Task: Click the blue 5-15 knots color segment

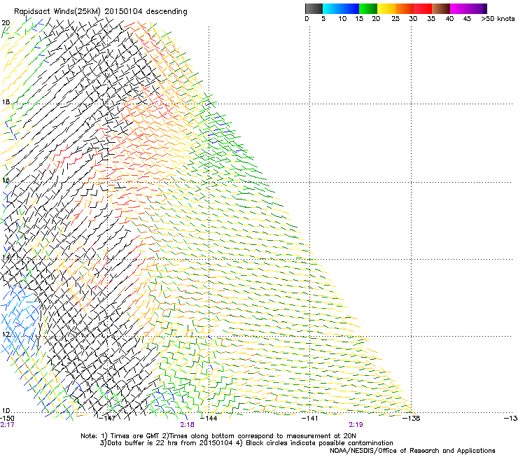Action: point(341,8)
